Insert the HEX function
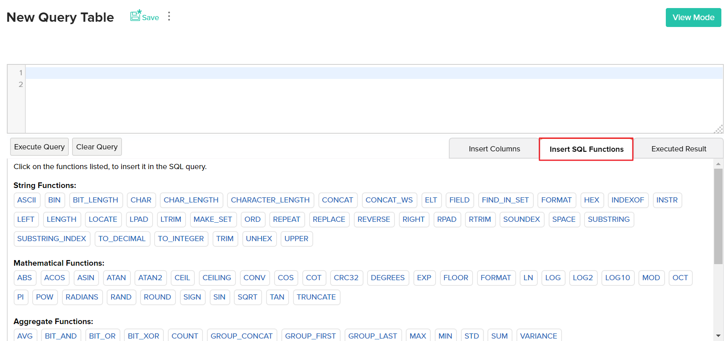Image resolution: width=727 pixels, height=341 pixels. [x=592, y=200]
